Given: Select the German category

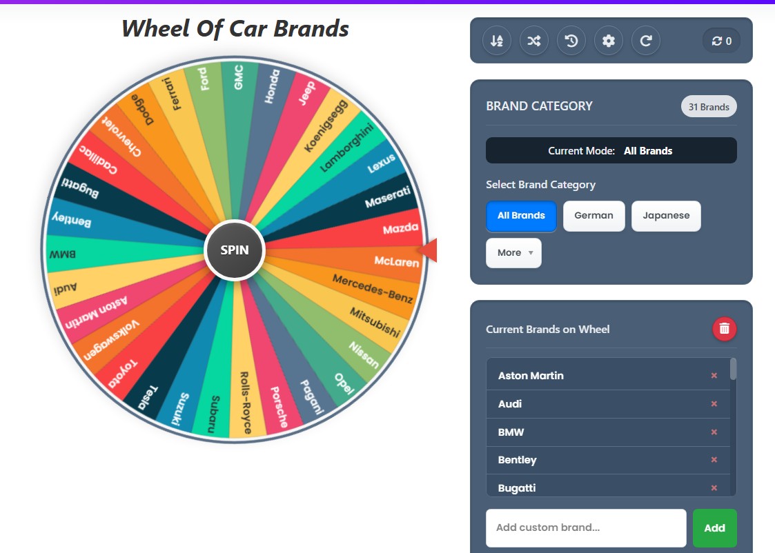Looking at the screenshot, I should tap(593, 216).
